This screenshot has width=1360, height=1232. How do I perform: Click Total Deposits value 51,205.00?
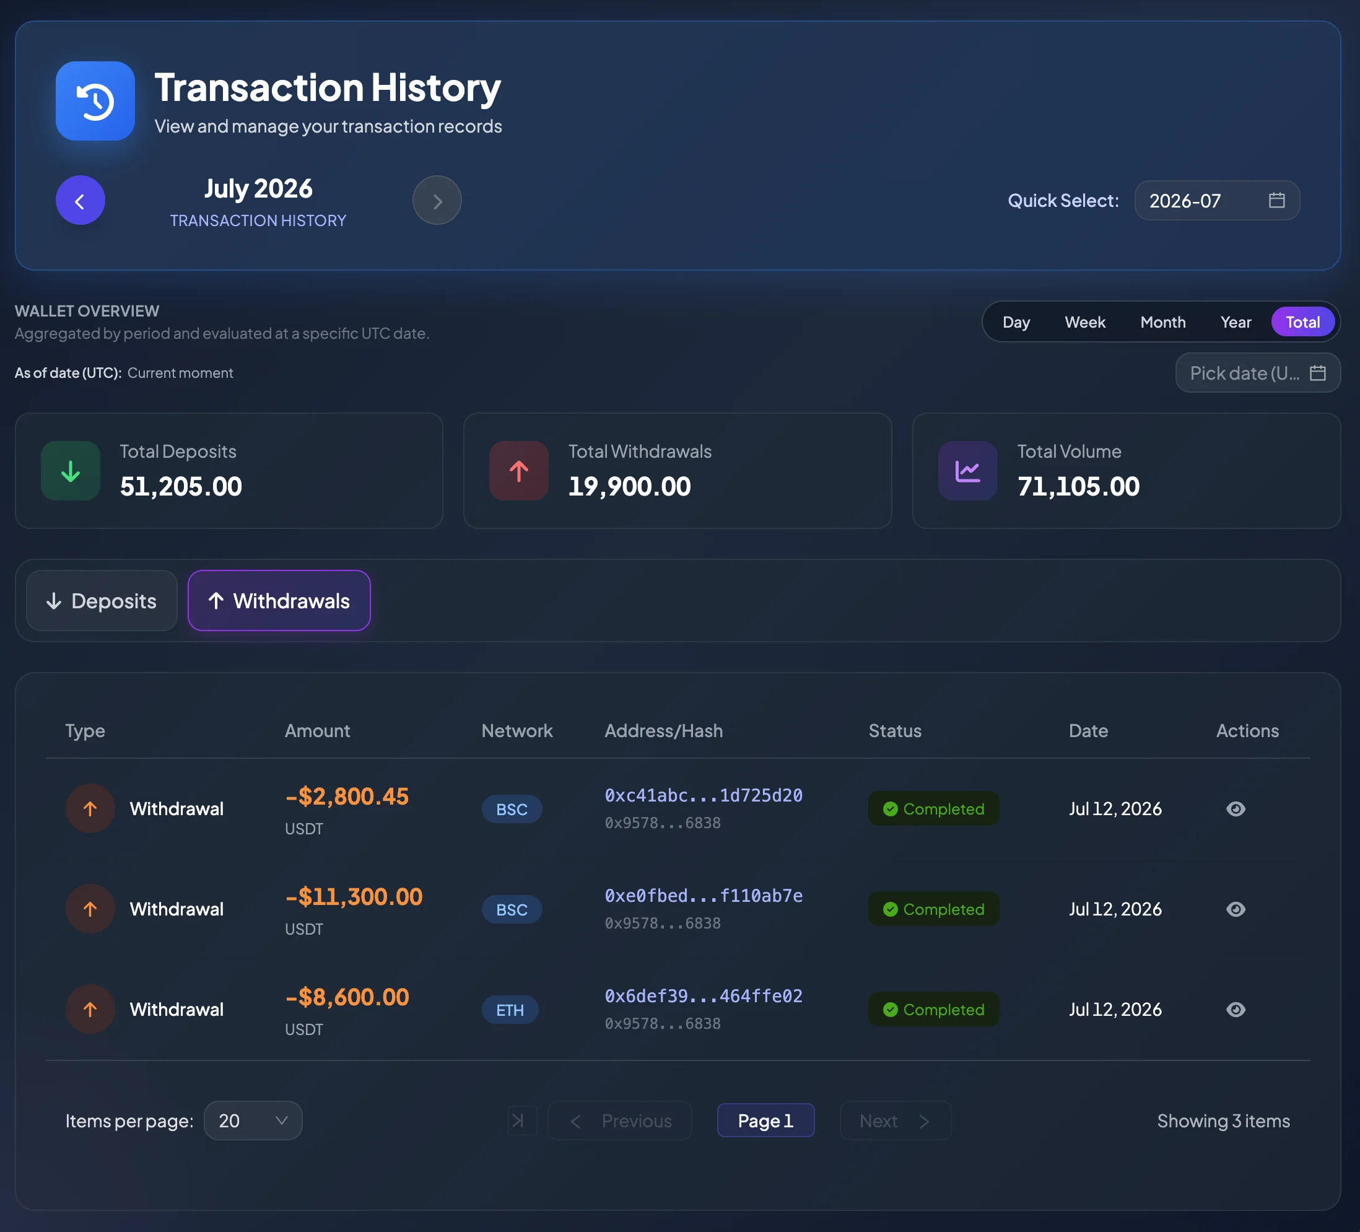(x=181, y=486)
